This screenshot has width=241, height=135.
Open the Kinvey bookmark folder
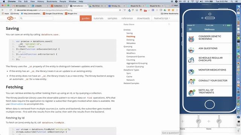click(15, 13)
